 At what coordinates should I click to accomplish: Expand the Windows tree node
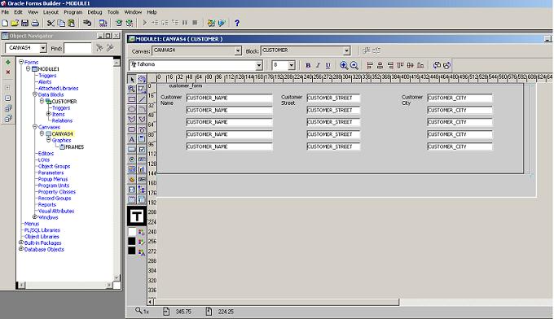(35, 216)
